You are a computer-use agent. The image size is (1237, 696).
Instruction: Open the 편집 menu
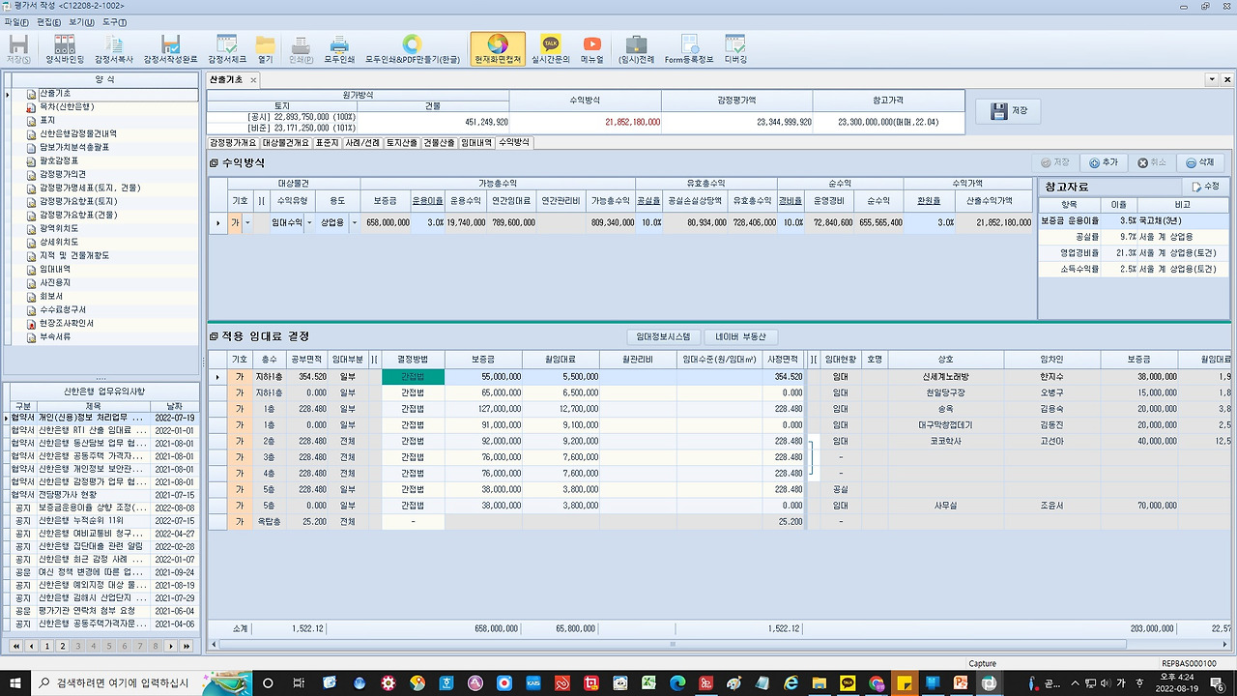coord(48,21)
